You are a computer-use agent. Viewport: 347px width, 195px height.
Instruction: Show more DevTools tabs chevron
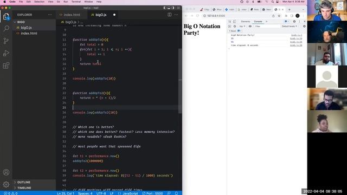(x=266, y=22)
